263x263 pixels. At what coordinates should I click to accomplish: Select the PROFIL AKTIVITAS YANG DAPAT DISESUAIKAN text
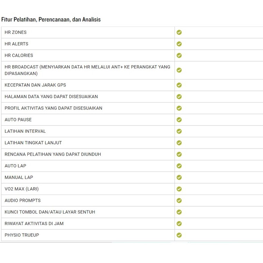pyautogui.click(x=54, y=108)
